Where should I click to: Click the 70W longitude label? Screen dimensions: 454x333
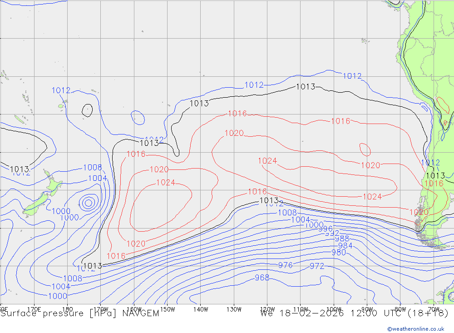point(434,309)
